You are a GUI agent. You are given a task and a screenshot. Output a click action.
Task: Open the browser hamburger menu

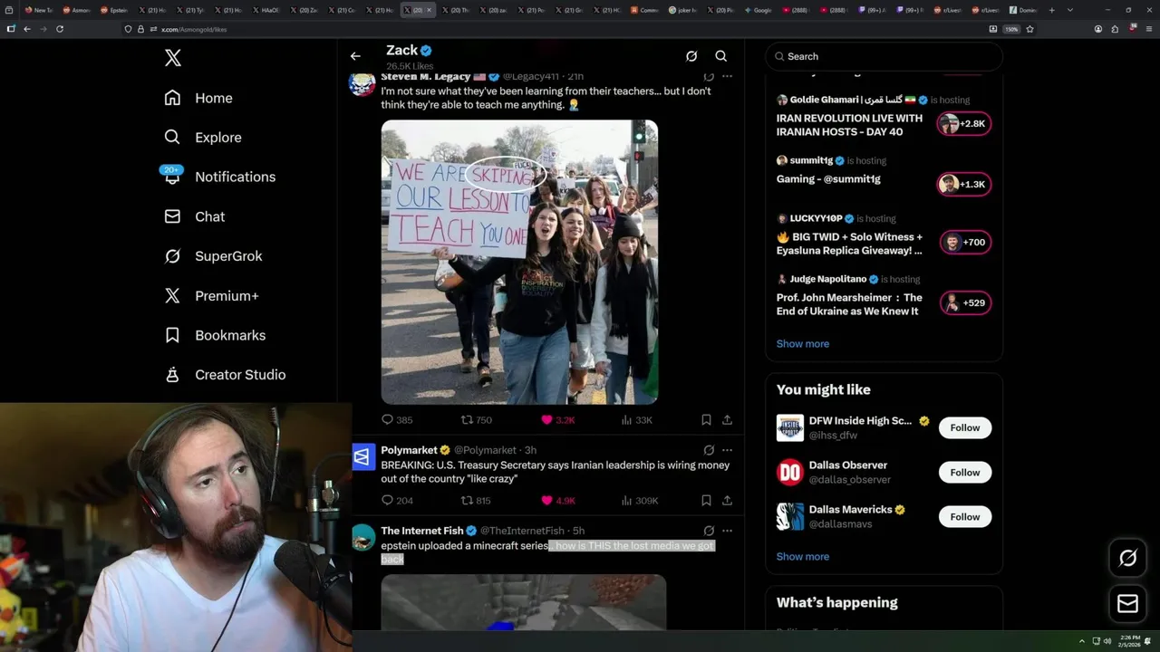point(1147,29)
